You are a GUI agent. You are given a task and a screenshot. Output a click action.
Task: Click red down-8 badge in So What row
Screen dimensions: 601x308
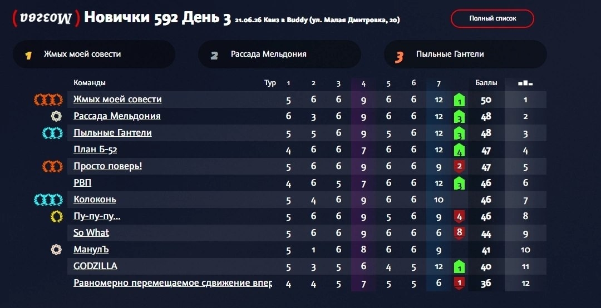click(x=459, y=232)
